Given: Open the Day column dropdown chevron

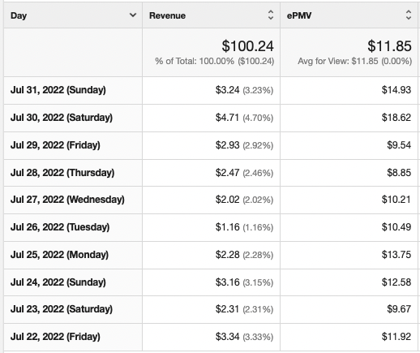Looking at the screenshot, I should click(x=133, y=15).
